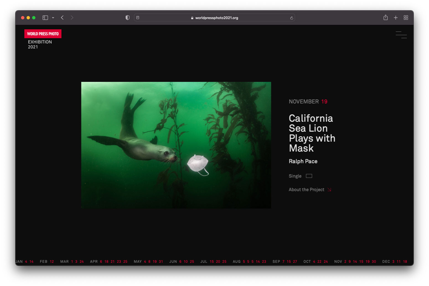
Task: Click the worldpressphoto2021.org address field
Action: 215,18
